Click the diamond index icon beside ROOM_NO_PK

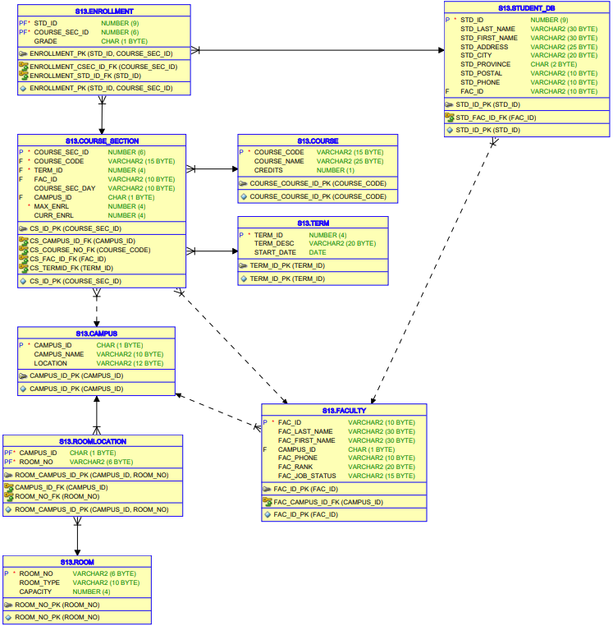tap(8, 618)
